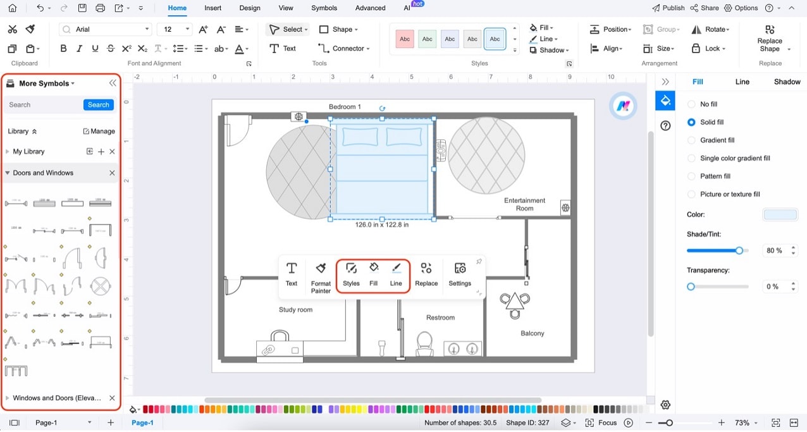
Task: Click Format Painter in floating toolbar
Action: point(321,278)
